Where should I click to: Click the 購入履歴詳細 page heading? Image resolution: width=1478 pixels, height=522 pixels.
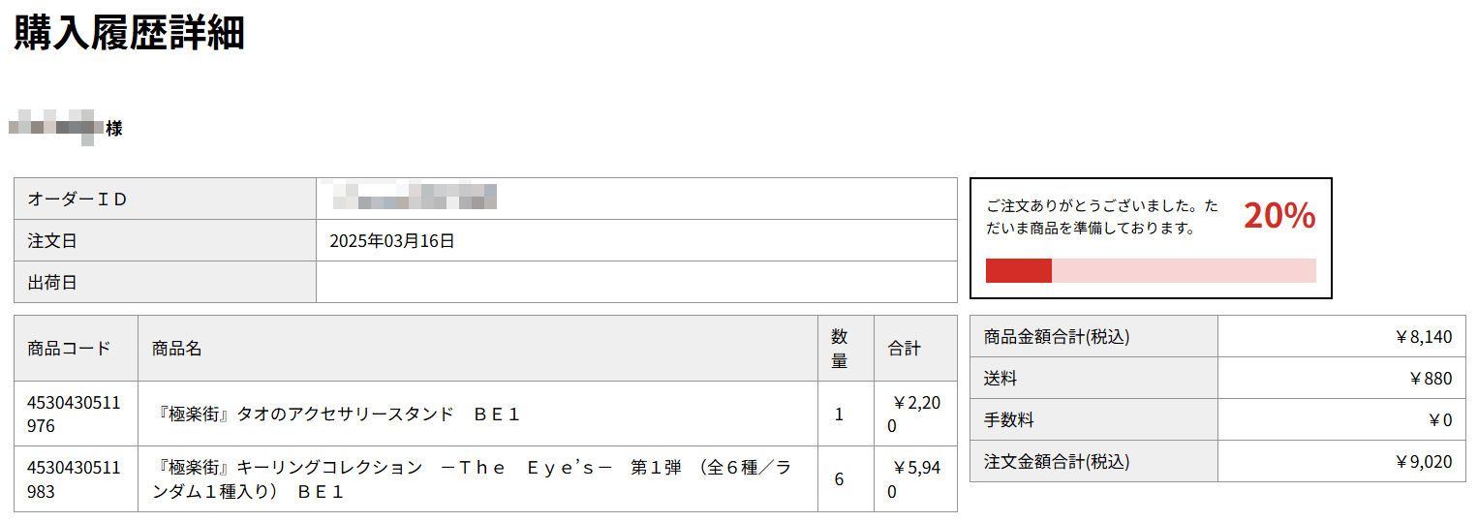129,33
